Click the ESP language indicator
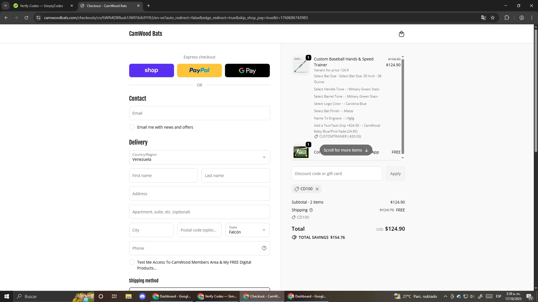Screen dimensions: 538x302 tap(499, 296)
